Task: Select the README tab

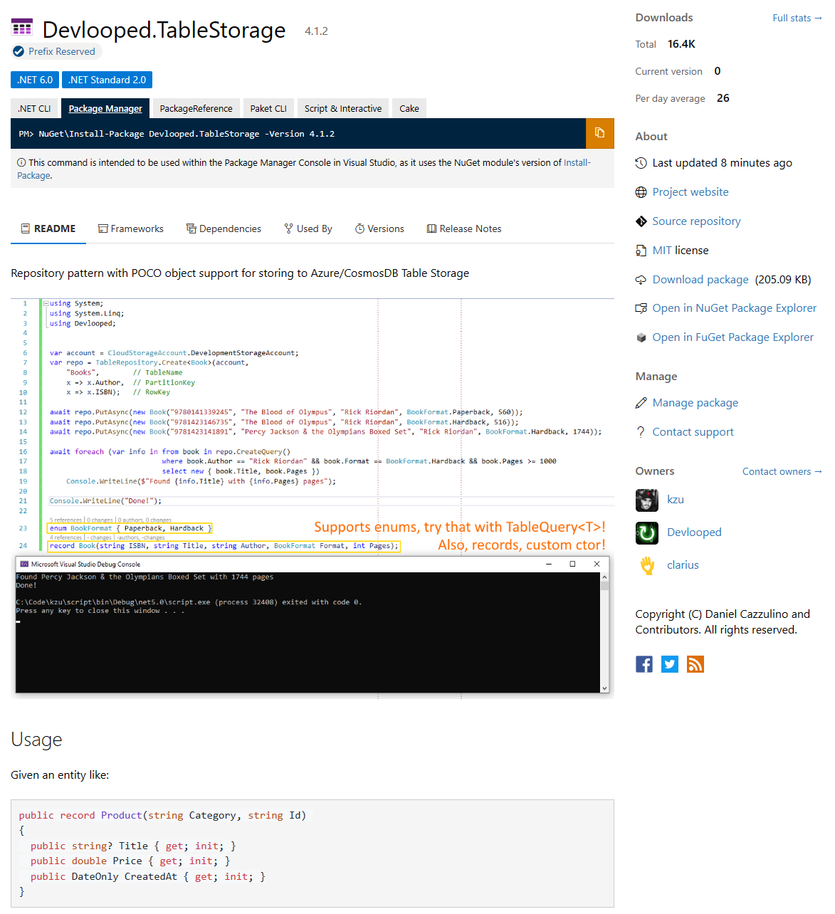Action: (48, 228)
